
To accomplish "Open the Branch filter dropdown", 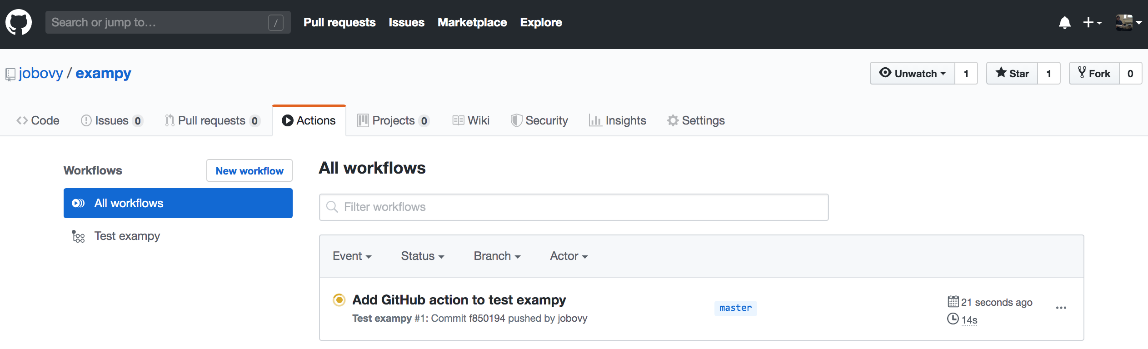I will [497, 256].
